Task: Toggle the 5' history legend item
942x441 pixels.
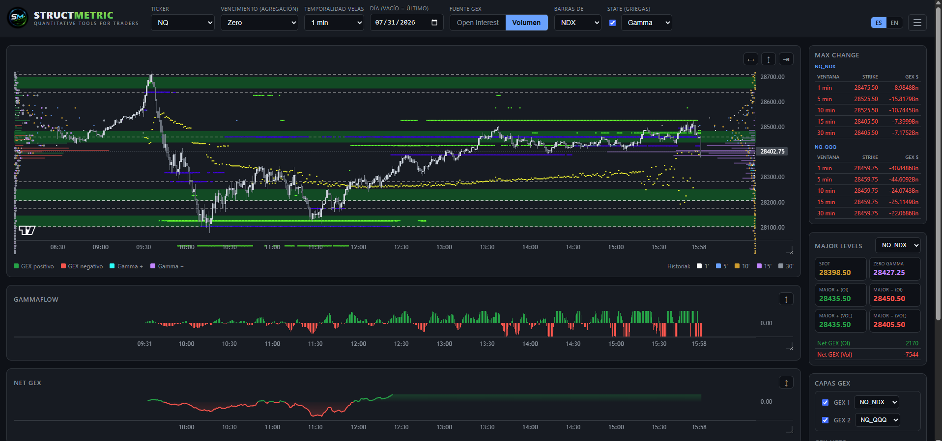Action: pos(722,266)
